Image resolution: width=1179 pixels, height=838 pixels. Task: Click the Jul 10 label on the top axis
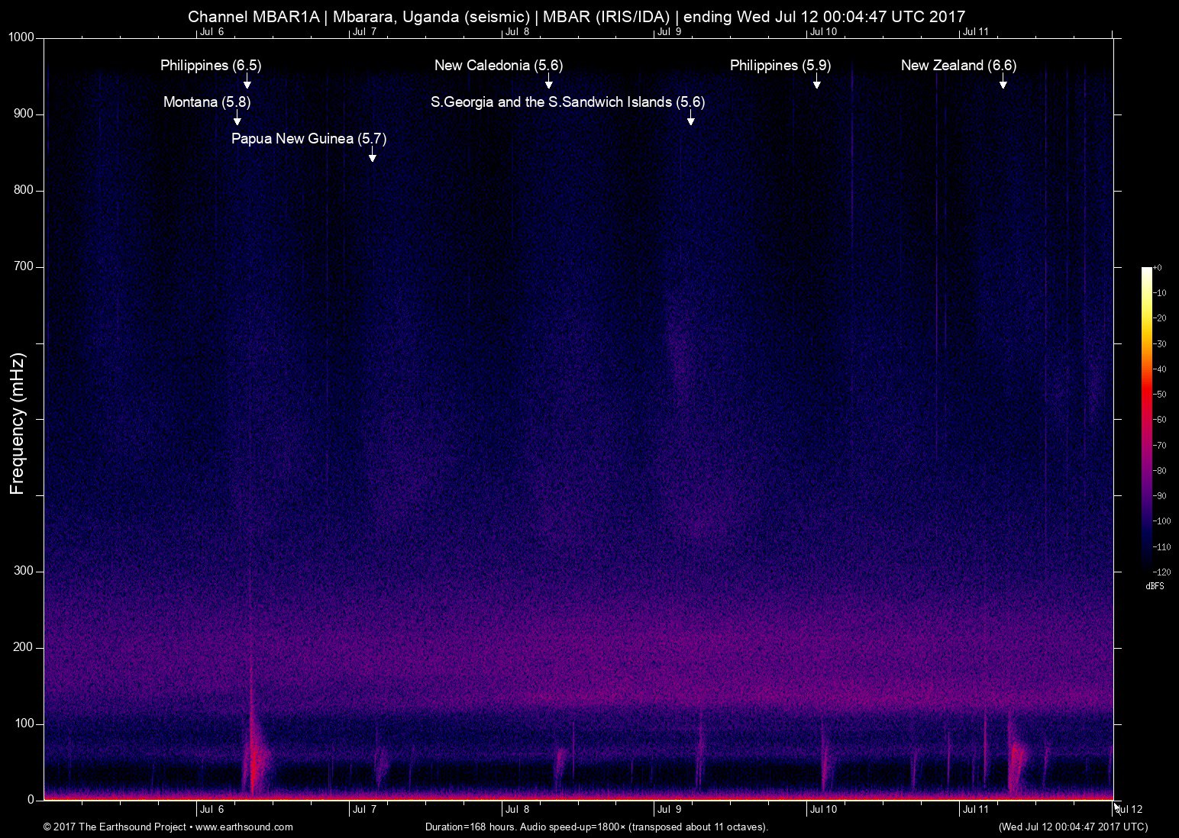pos(823,32)
